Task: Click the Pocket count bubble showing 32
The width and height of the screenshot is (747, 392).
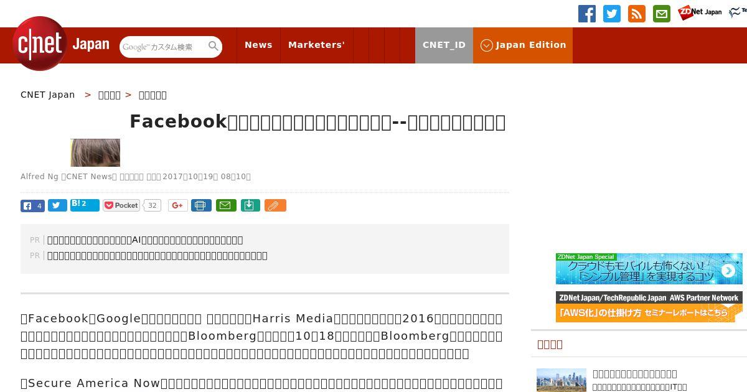Action: click(x=152, y=205)
